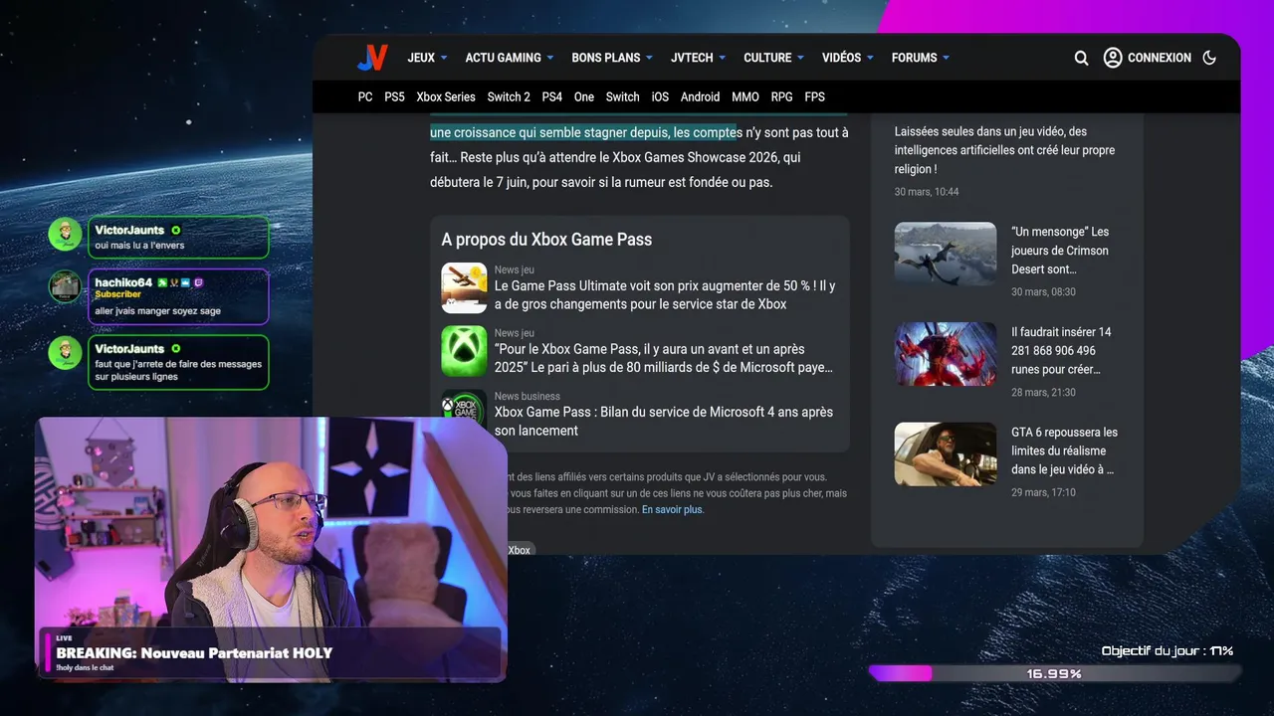Click the red demon article thumbnail

pos(946,354)
